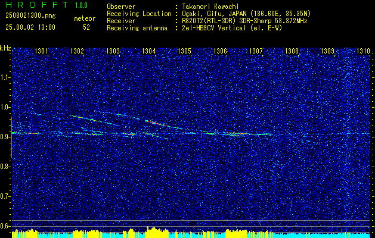Click the 1306 time marker
The height and width of the screenshot is (238, 375).
[220, 51]
